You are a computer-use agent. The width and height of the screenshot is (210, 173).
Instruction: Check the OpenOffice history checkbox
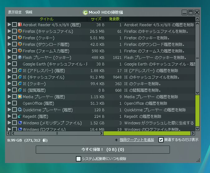pyautogui.click(x=14, y=103)
